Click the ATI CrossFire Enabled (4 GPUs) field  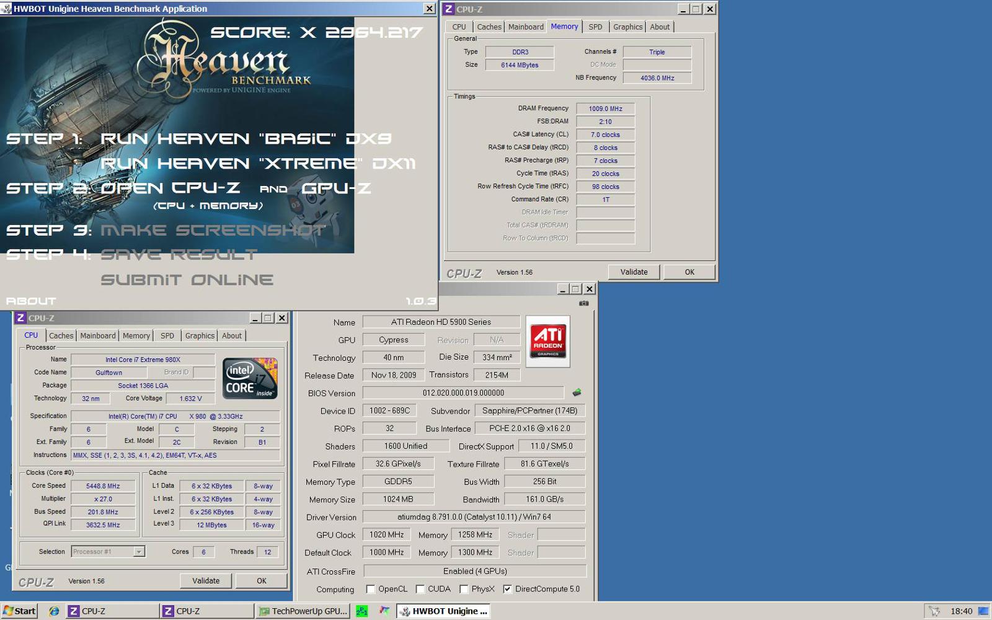(x=475, y=571)
